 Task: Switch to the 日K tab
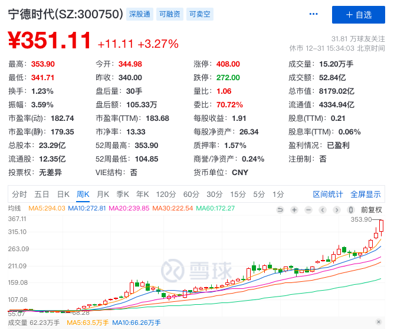coord(63,194)
